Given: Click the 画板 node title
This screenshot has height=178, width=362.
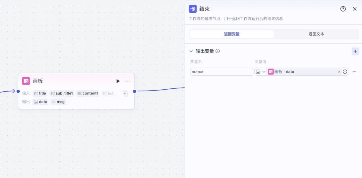Looking at the screenshot, I should (38, 81).
